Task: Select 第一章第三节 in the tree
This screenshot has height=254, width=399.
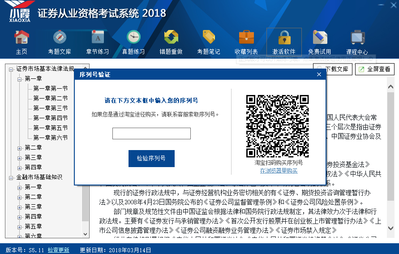Action: (x=51, y=108)
